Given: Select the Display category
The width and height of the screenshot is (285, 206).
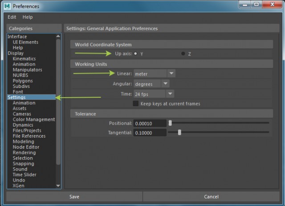Looking at the screenshot, I should coord(16,53).
